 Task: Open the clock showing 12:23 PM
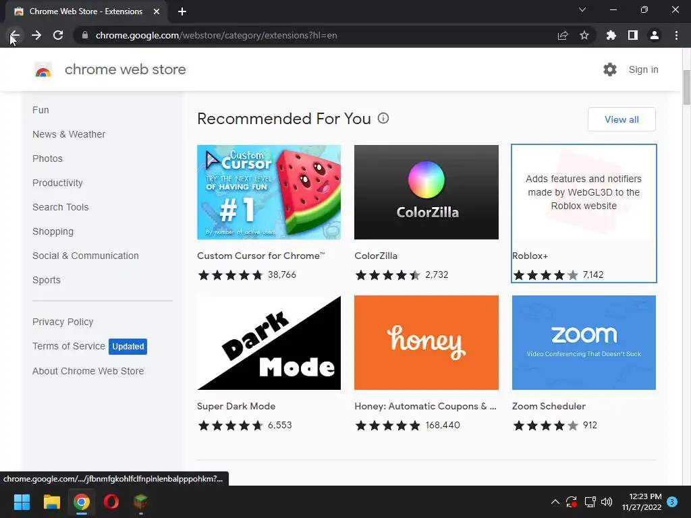point(642,502)
